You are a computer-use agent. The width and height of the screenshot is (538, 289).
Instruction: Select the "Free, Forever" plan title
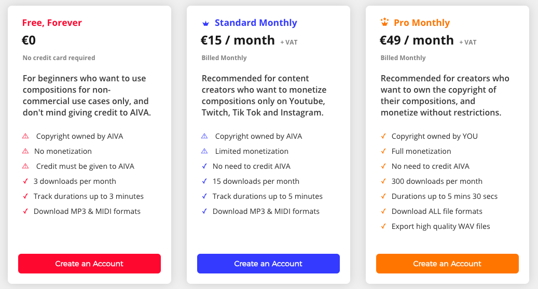(x=52, y=23)
